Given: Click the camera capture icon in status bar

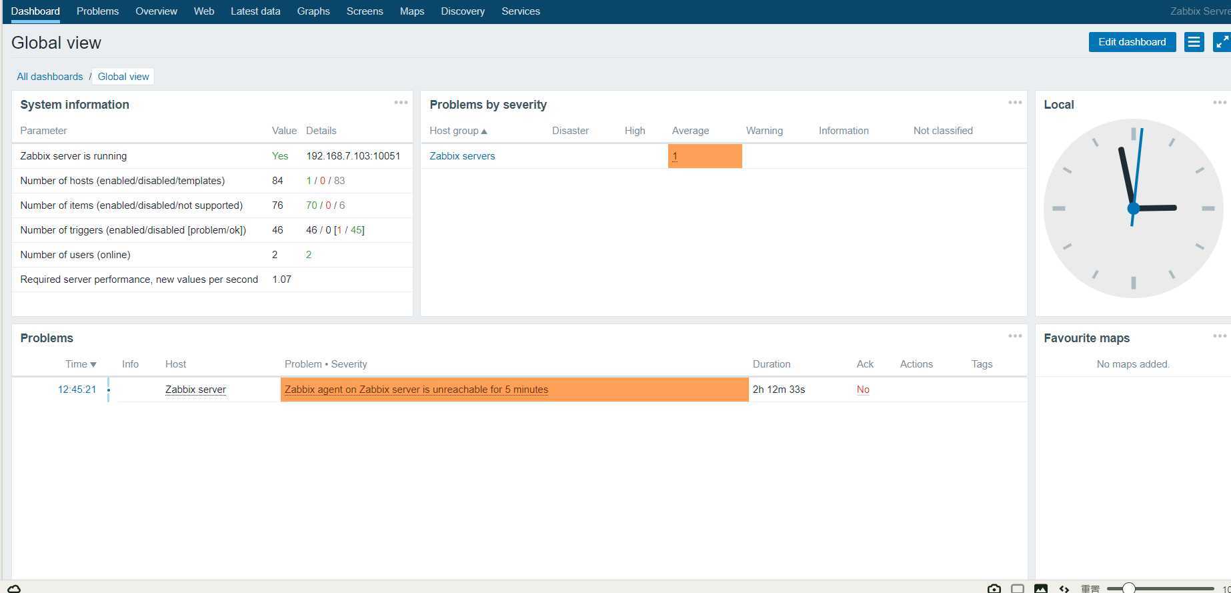Looking at the screenshot, I should click(994, 588).
